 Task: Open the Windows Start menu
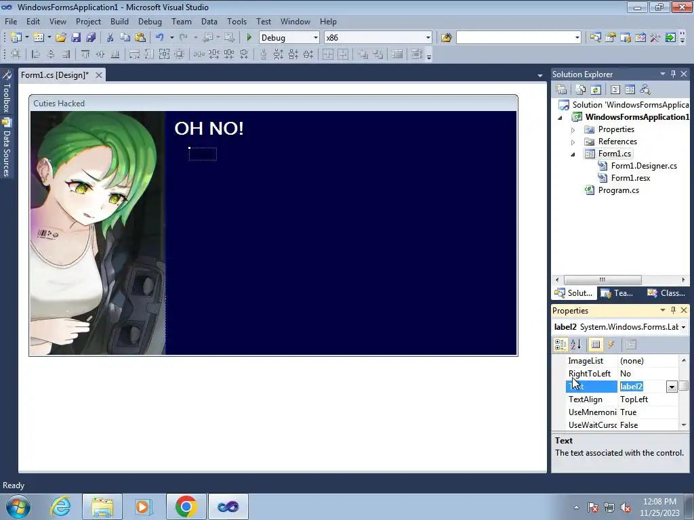18,506
